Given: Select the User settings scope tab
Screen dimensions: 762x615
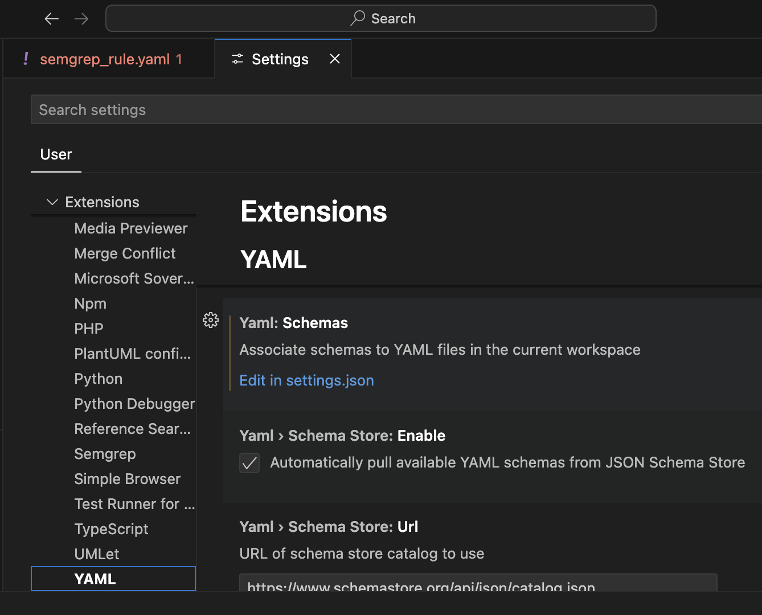Looking at the screenshot, I should (55, 154).
